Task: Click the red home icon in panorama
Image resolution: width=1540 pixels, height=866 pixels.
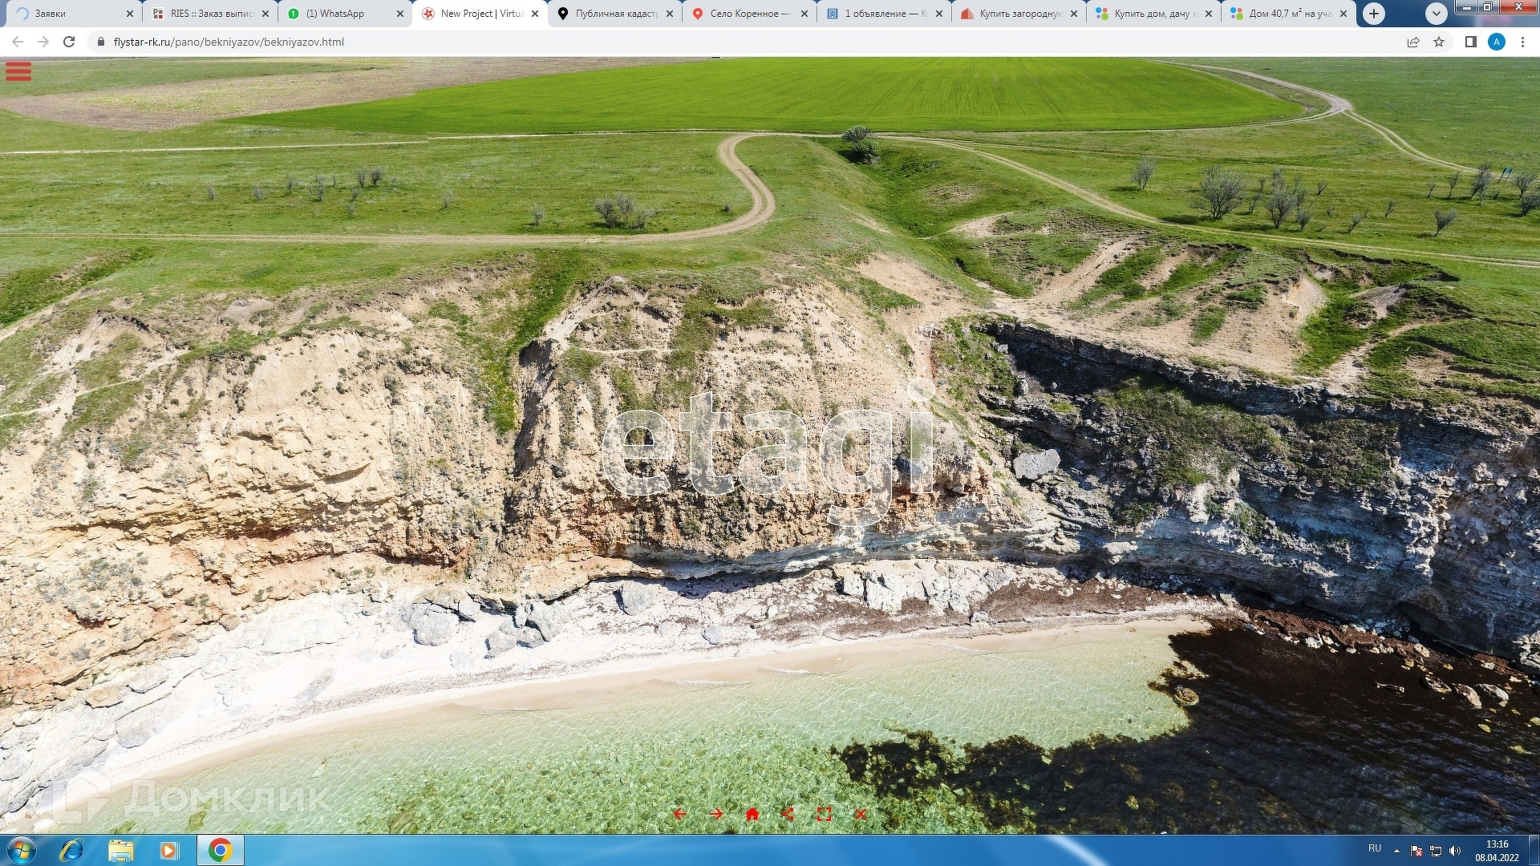Action: [x=752, y=814]
